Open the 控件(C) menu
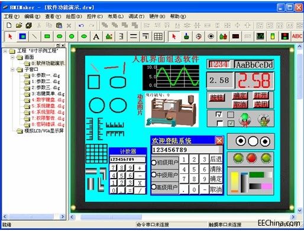 point(95,16)
